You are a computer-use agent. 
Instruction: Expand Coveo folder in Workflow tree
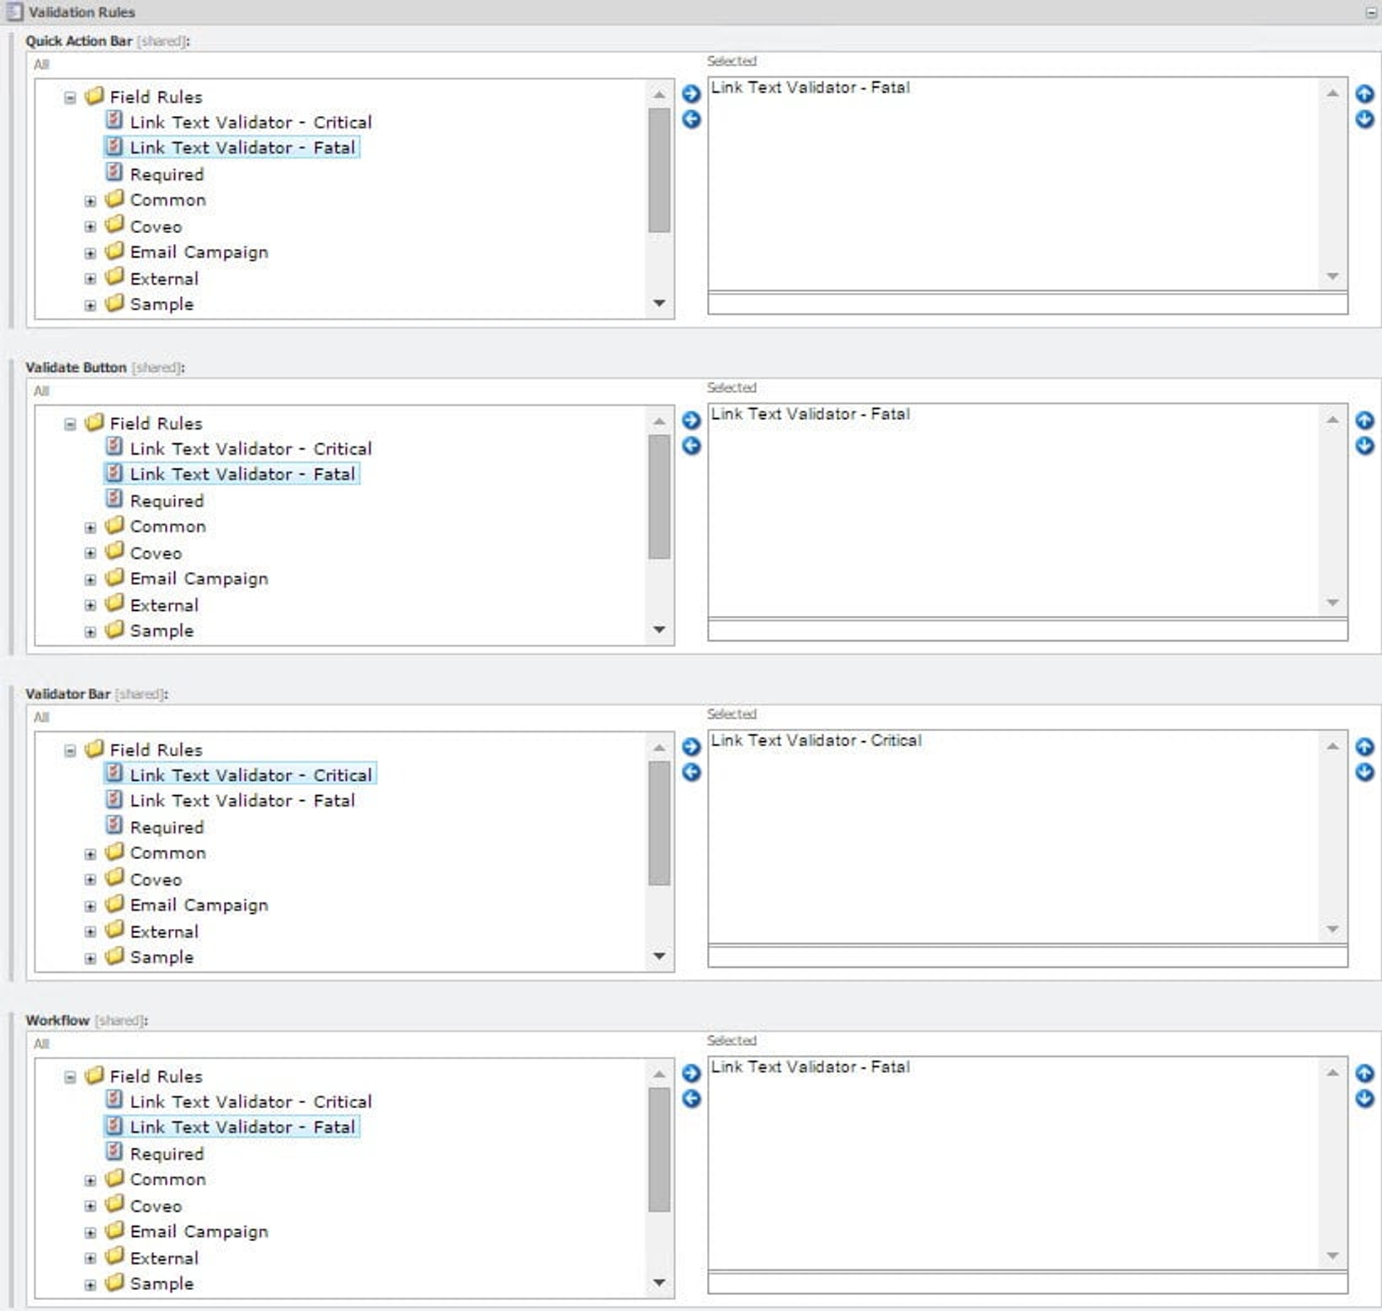tap(90, 1206)
